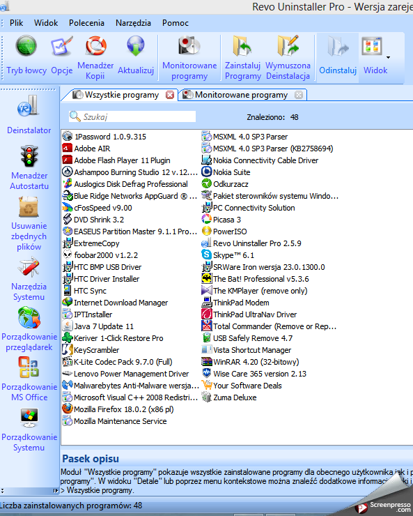The height and width of the screenshot is (516, 413).
Task: Select Zuma Deluxe program
Action: (229, 397)
